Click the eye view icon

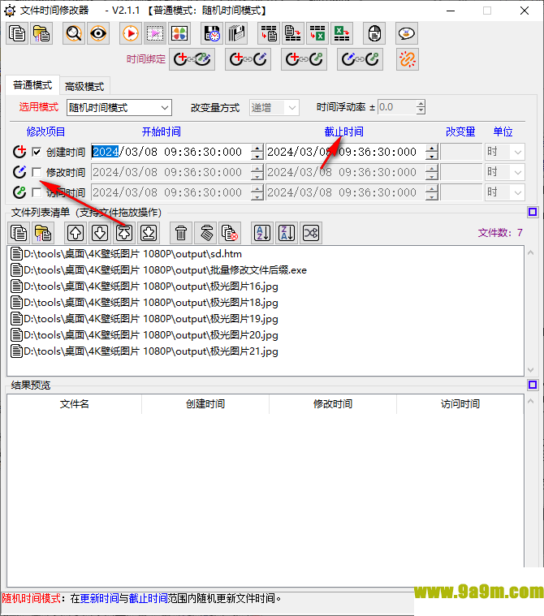click(98, 33)
